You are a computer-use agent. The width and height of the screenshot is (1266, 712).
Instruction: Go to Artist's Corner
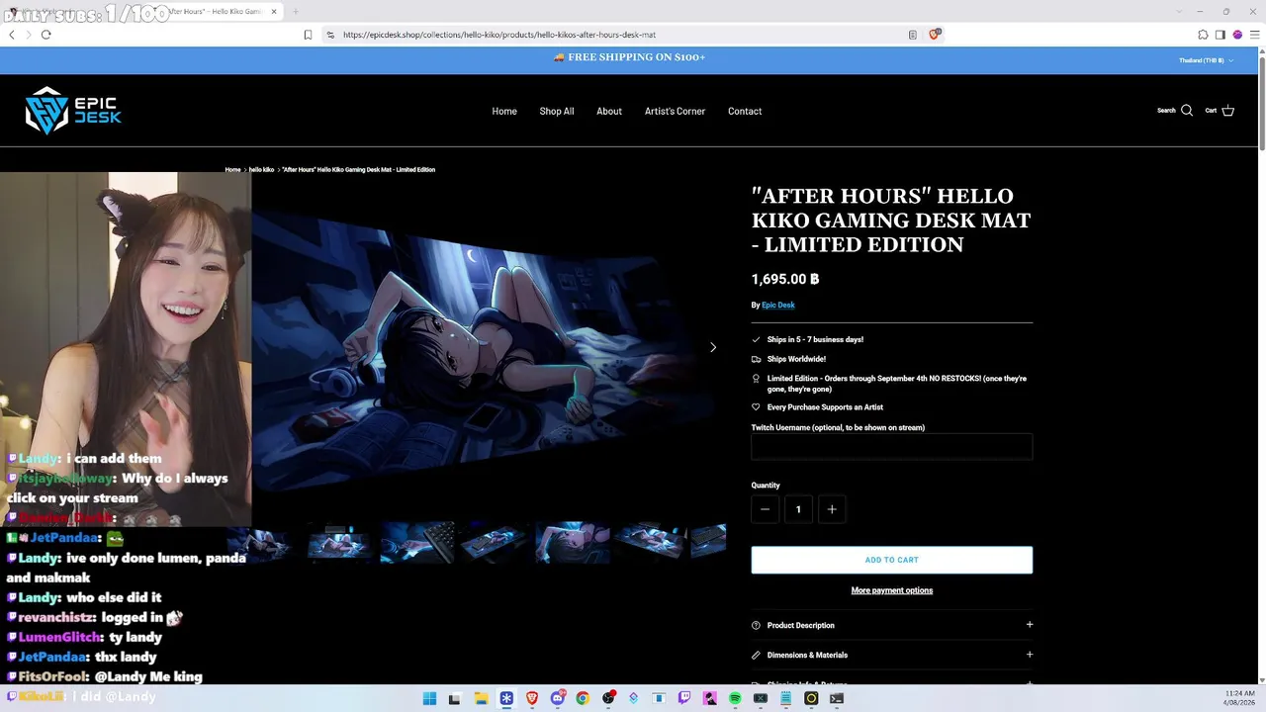(x=676, y=111)
